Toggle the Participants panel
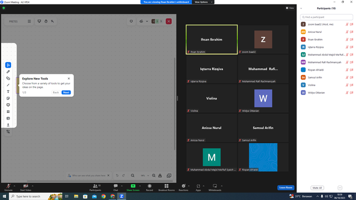This screenshot has height=200, width=356. pos(95,187)
